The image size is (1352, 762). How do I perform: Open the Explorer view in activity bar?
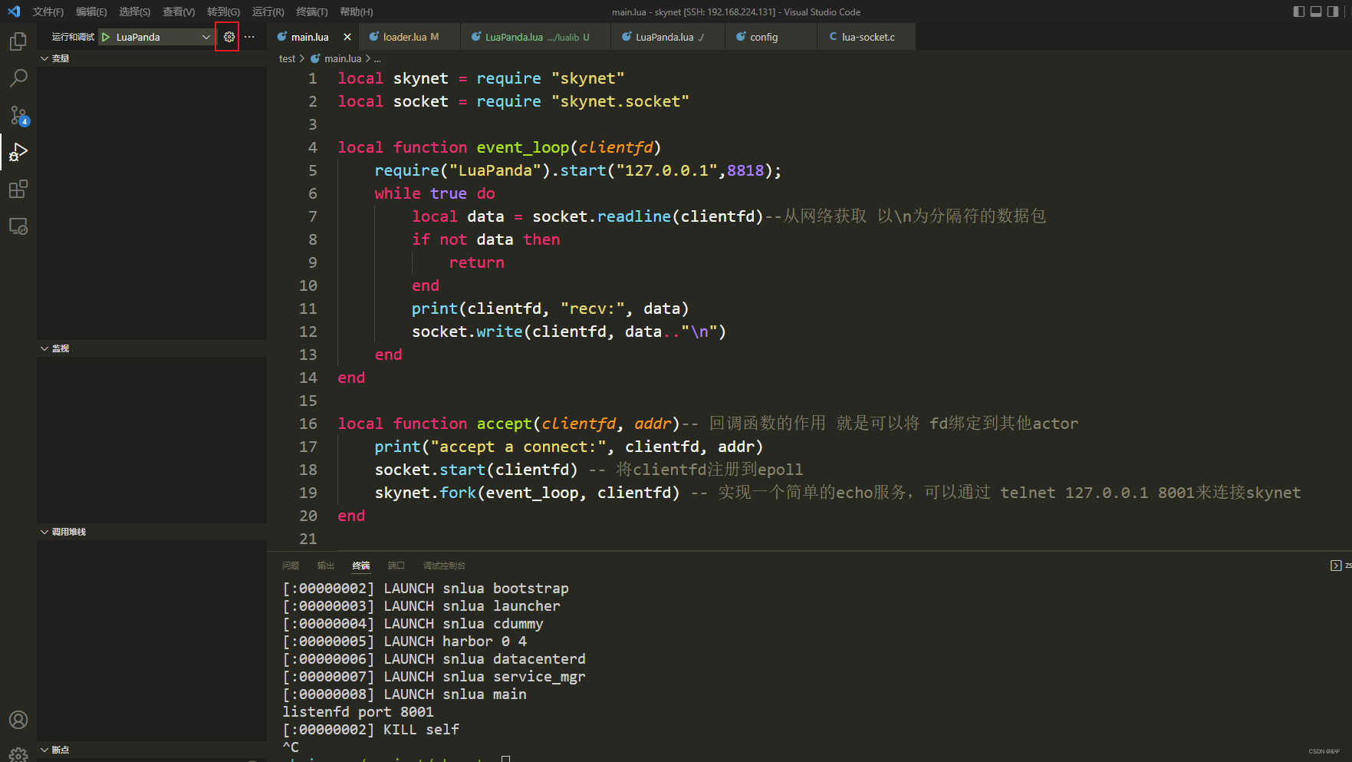point(18,41)
